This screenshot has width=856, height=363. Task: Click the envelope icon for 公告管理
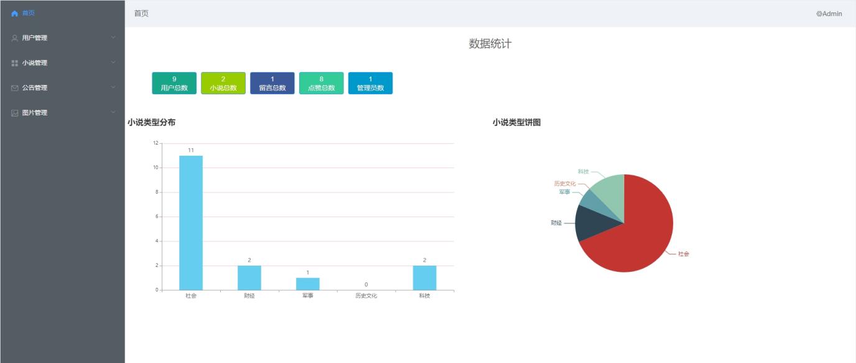point(14,87)
